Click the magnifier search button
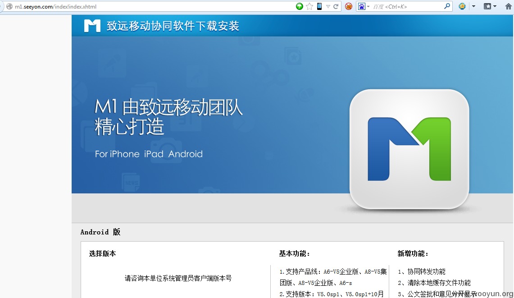Image resolution: width=514 pixels, height=298 pixels. click(x=447, y=6)
